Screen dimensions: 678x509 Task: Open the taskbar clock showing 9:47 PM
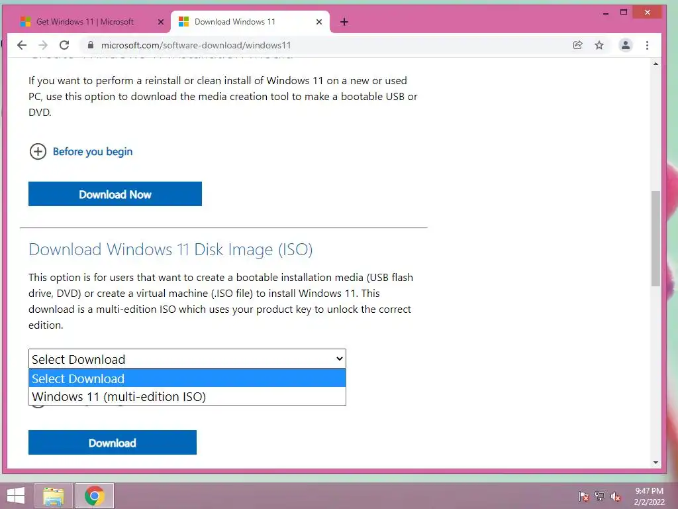(649, 496)
